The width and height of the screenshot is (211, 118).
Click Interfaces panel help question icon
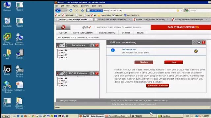point(97,45)
